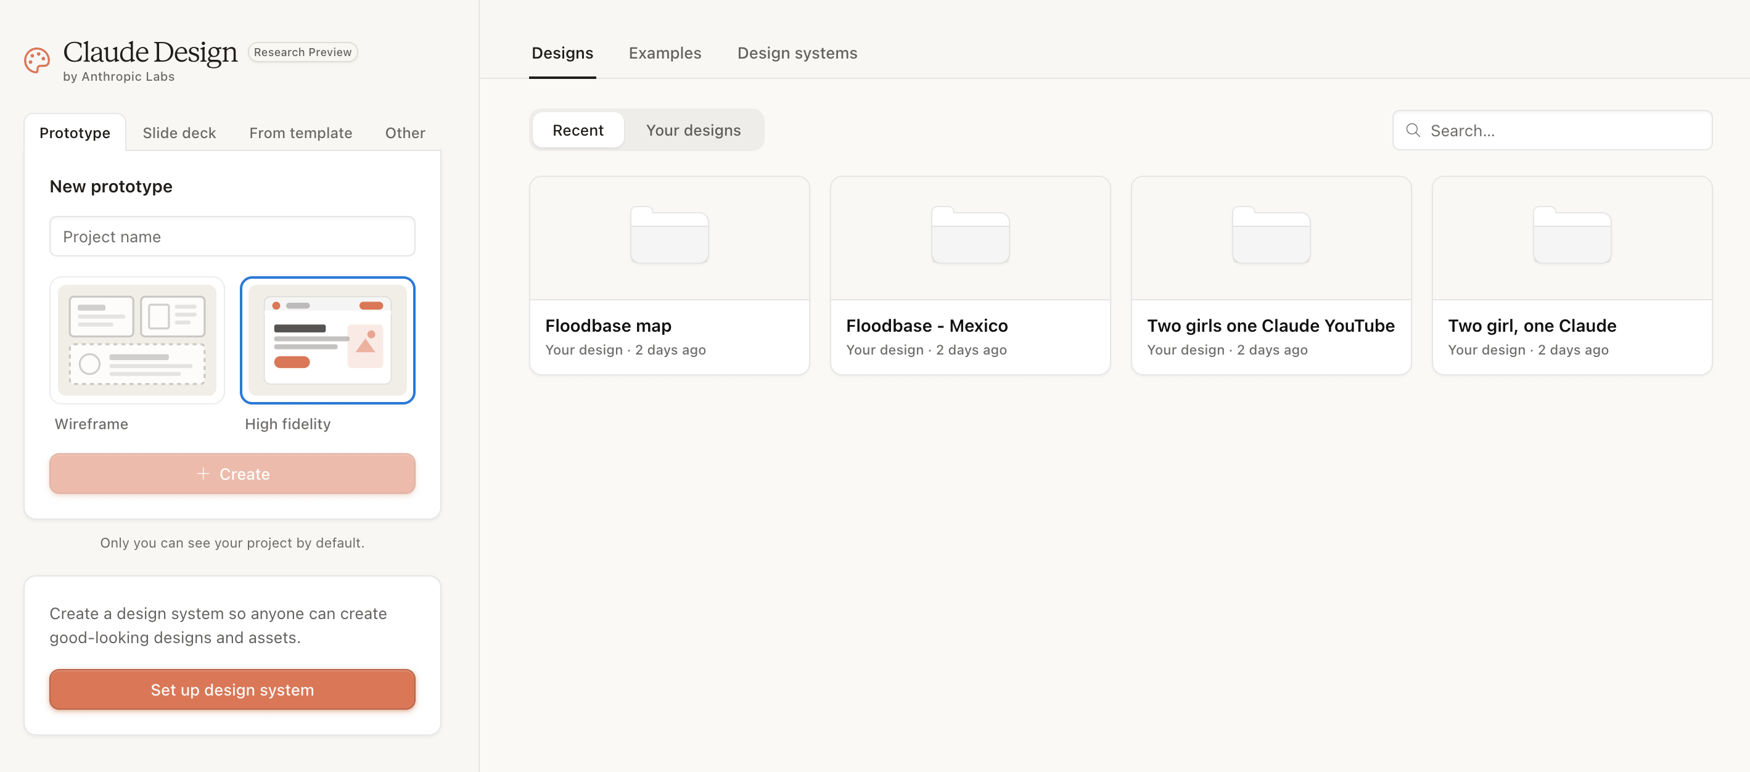
Task: Open the Other tab
Action: (x=406, y=133)
